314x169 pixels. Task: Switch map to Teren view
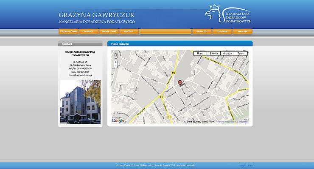tap(241, 54)
